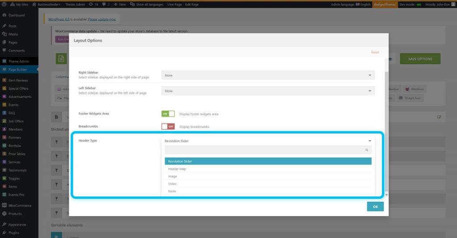Toggle Dev mode indicator
The width and height of the screenshot is (457, 238).
(x=411, y=4)
